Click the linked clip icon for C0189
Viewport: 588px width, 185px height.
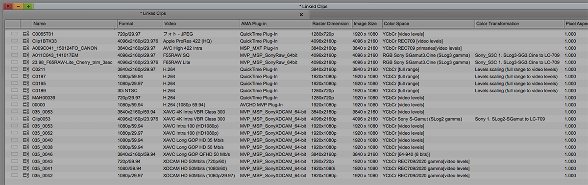click(x=25, y=91)
